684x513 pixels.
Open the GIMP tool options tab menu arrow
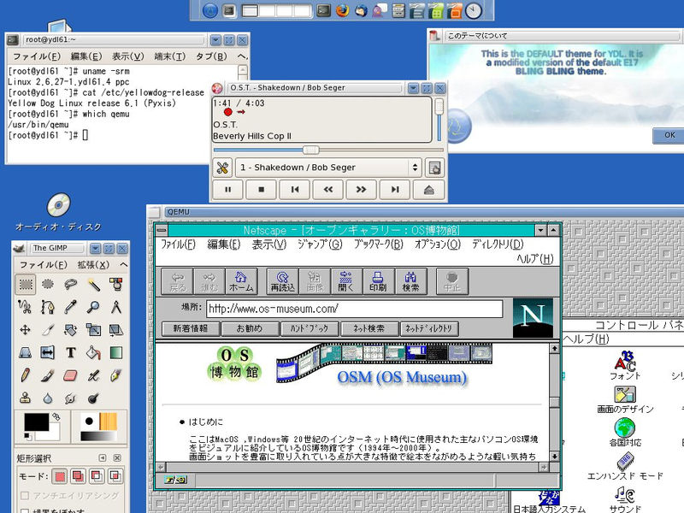click(102, 458)
